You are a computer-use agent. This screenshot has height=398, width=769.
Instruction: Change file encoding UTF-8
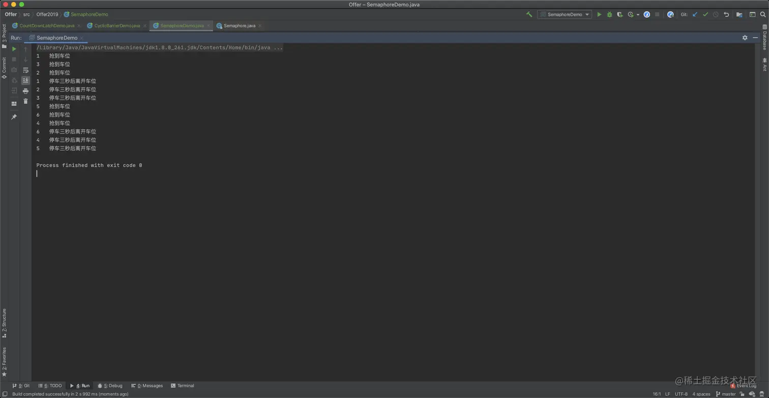click(681, 394)
